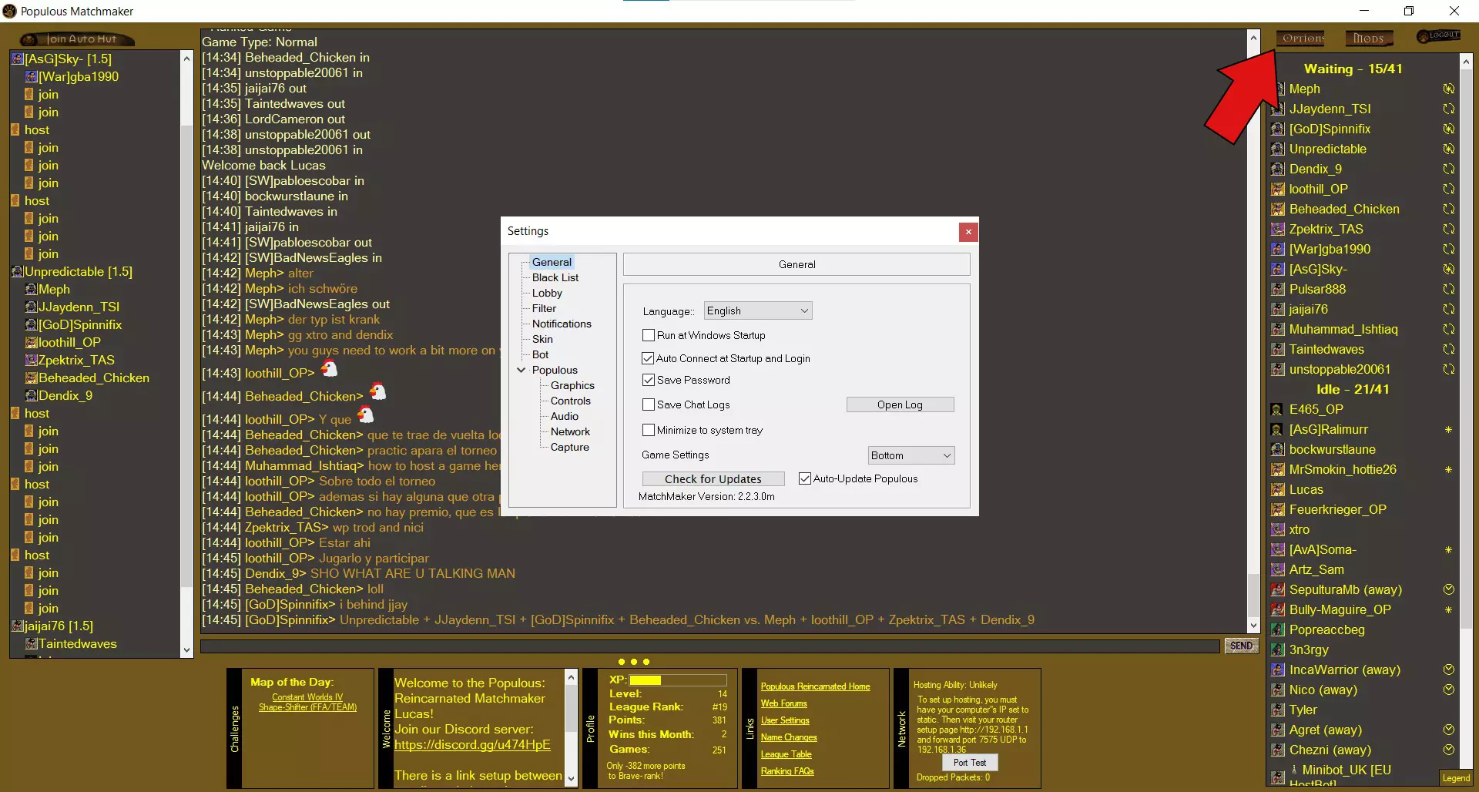Enable Save Chat Logs

(649, 404)
